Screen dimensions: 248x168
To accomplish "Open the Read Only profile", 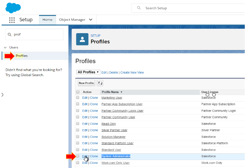I will pos(109,124).
